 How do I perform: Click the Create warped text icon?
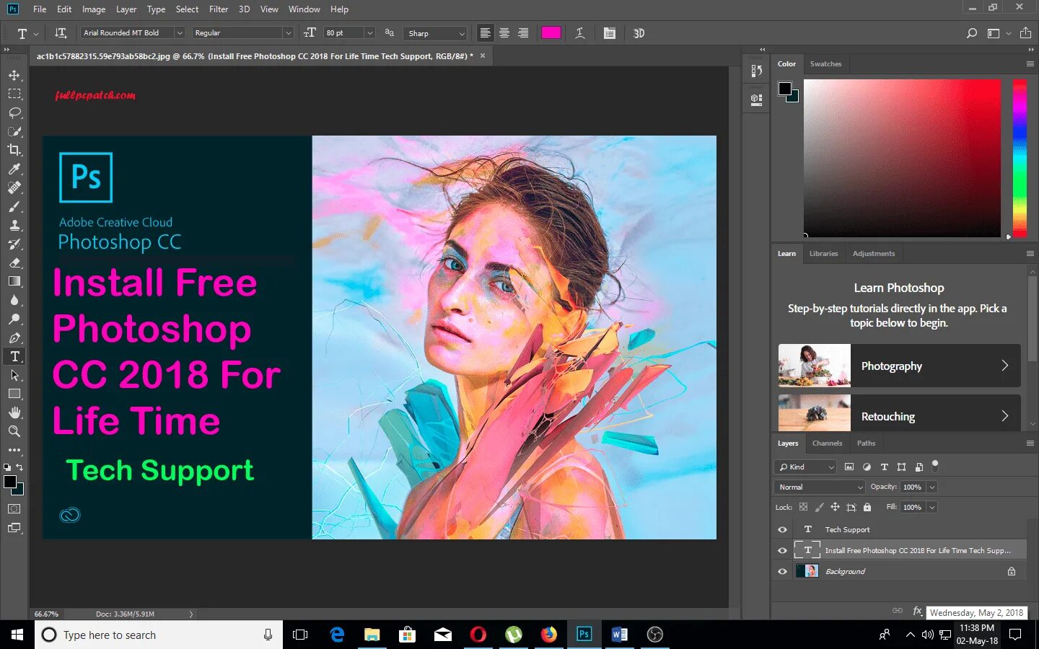point(579,33)
